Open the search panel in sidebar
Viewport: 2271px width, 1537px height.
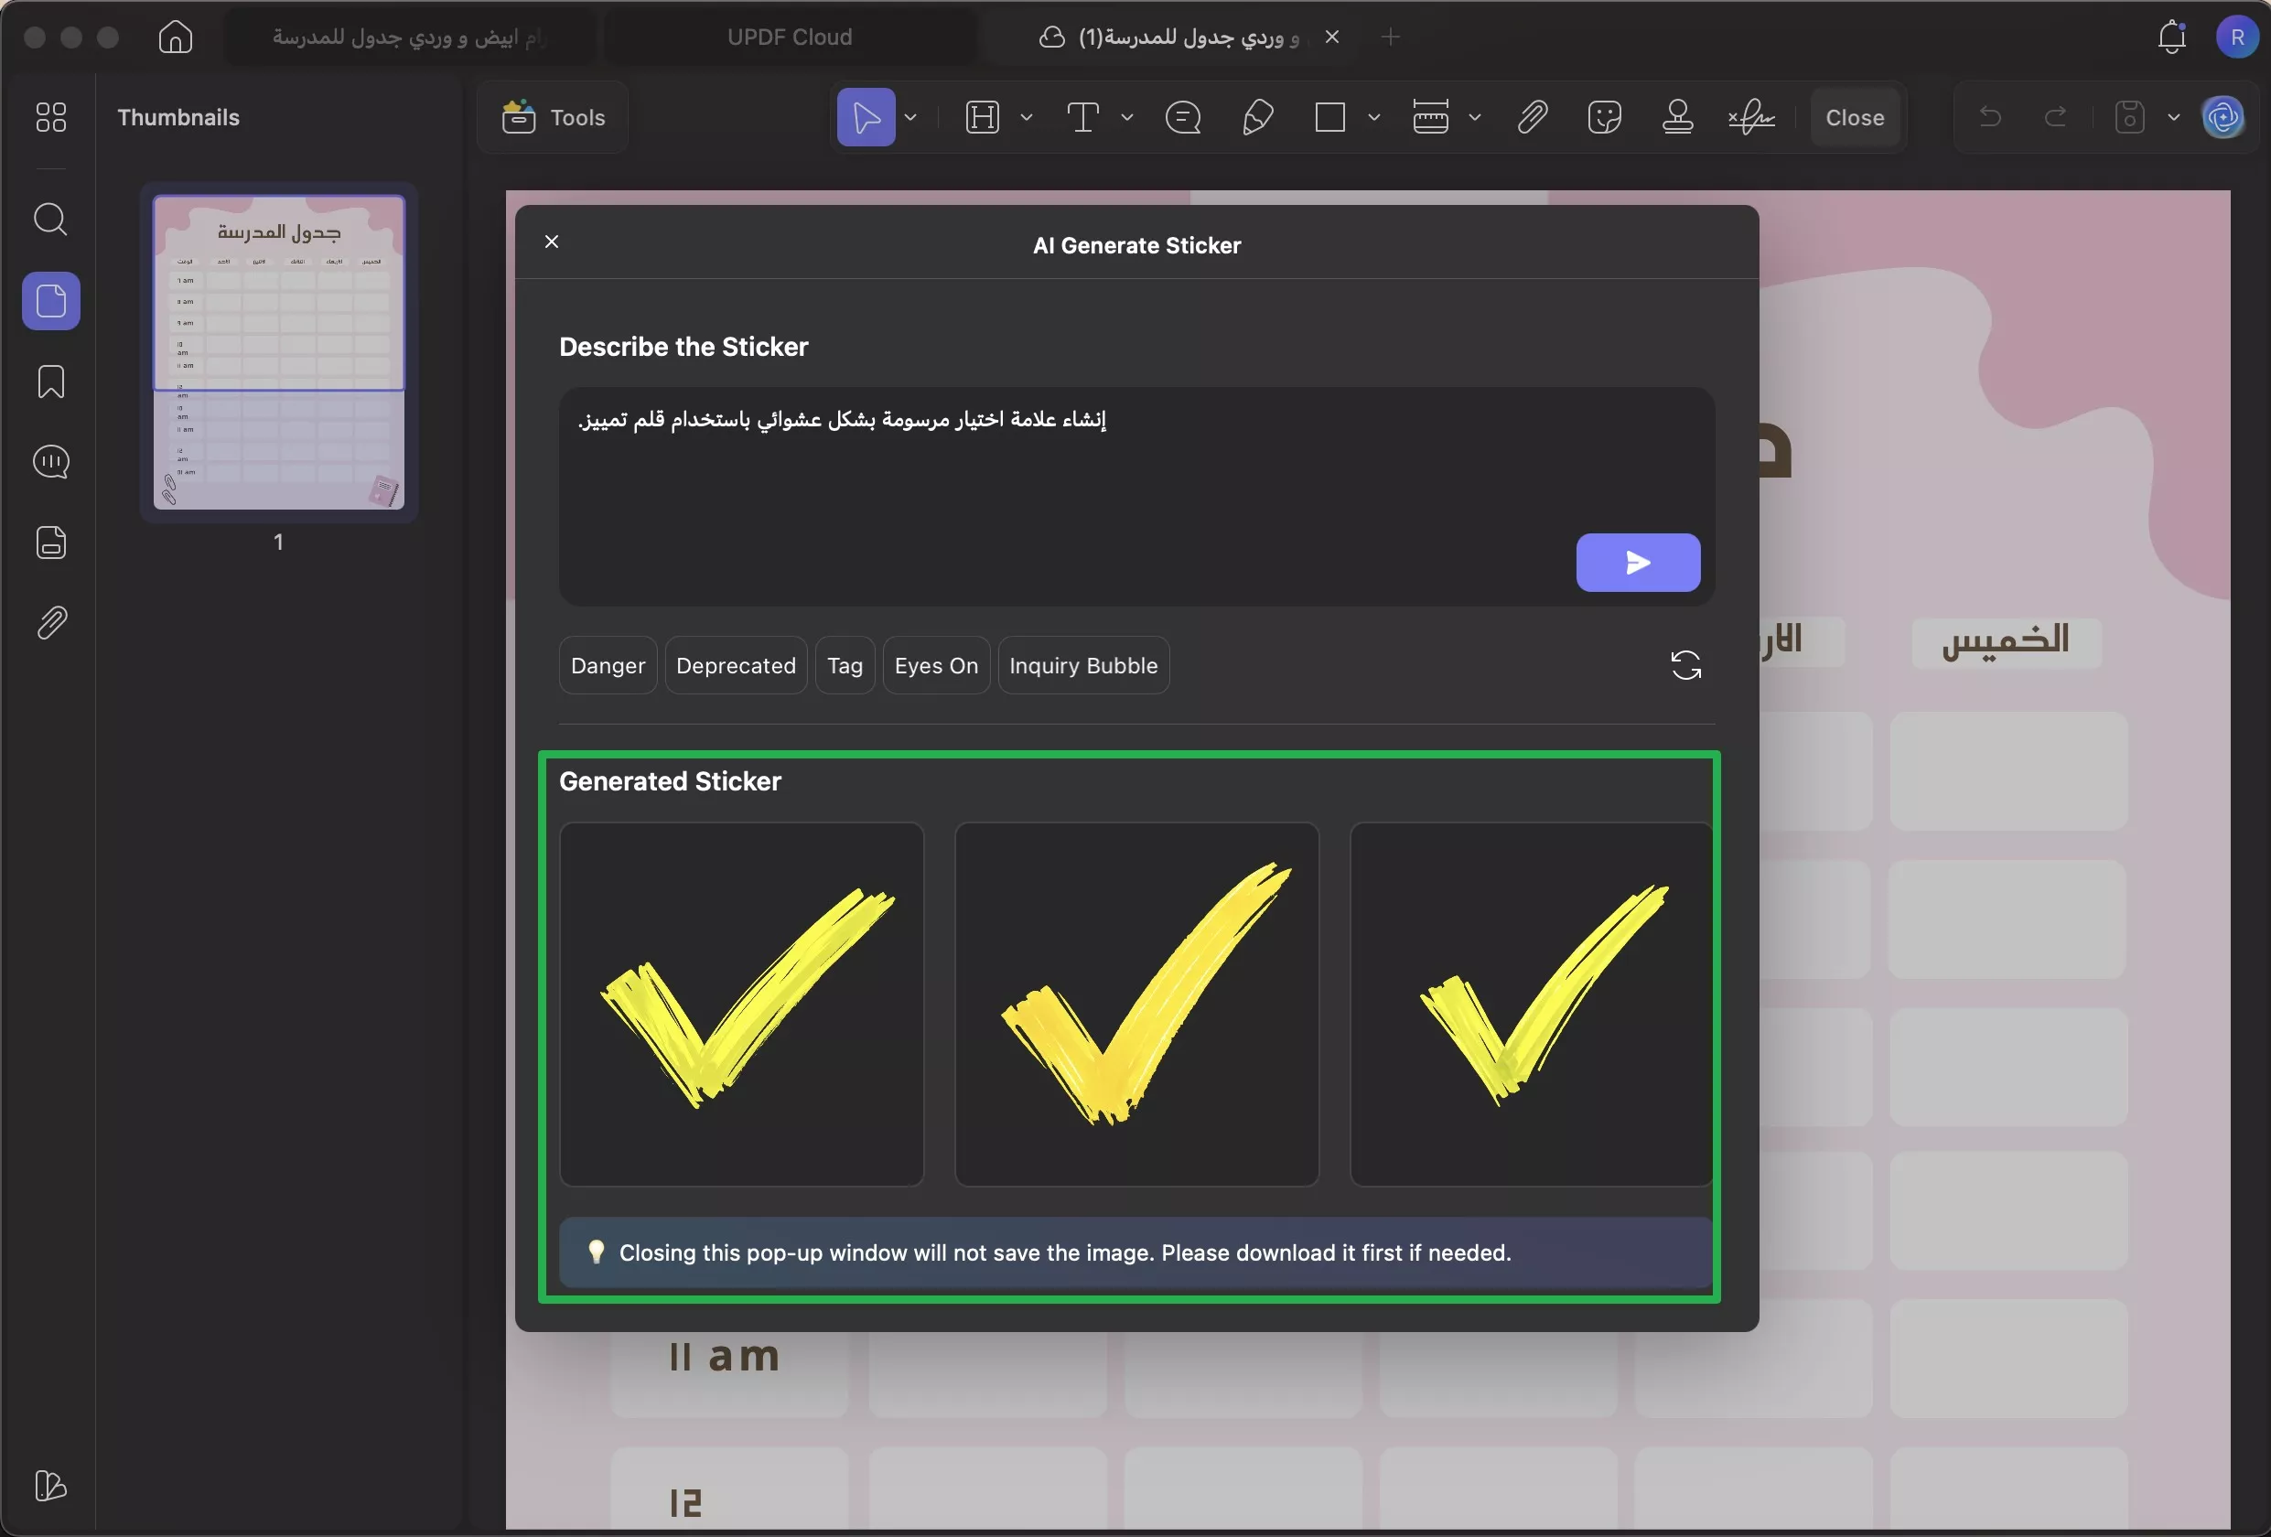click(51, 219)
